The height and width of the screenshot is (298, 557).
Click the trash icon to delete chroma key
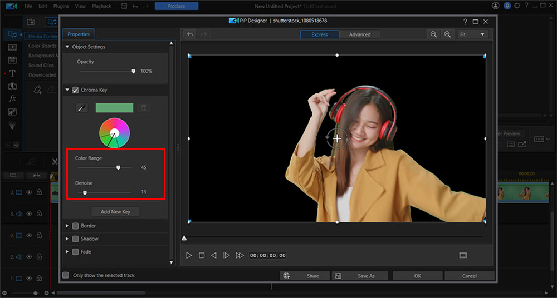tap(144, 108)
